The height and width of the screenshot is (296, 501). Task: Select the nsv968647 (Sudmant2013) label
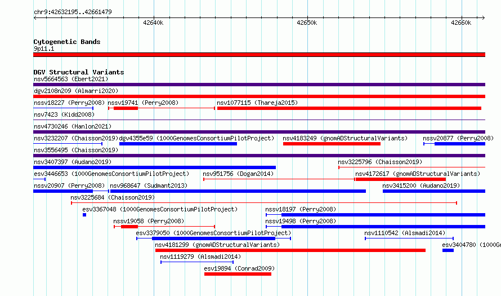click(149, 185)
